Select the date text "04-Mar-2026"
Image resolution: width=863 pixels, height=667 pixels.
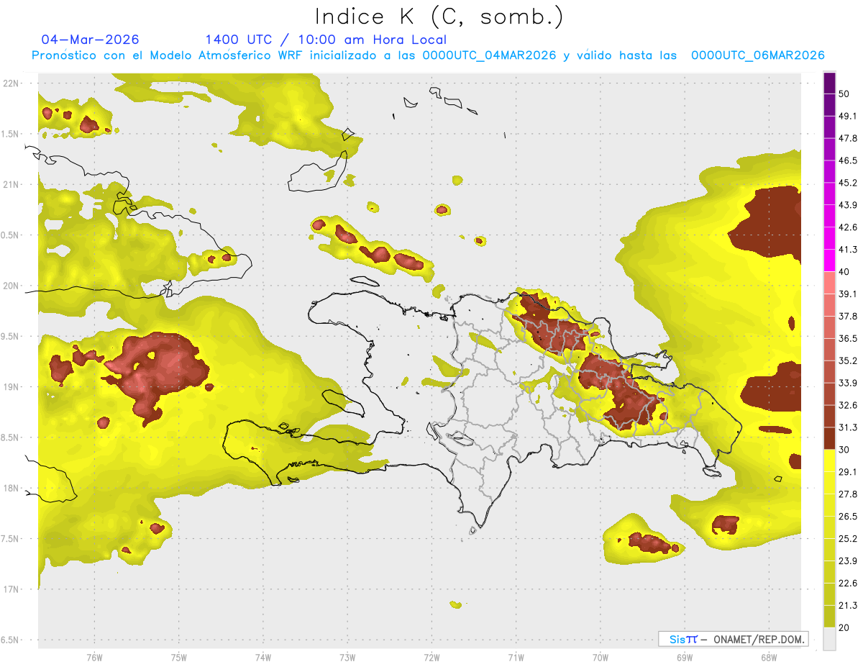tap(91, 40)
